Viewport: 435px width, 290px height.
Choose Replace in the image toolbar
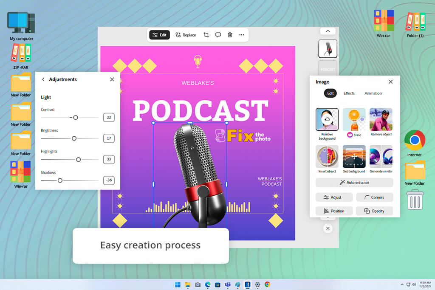coord(186,35)
